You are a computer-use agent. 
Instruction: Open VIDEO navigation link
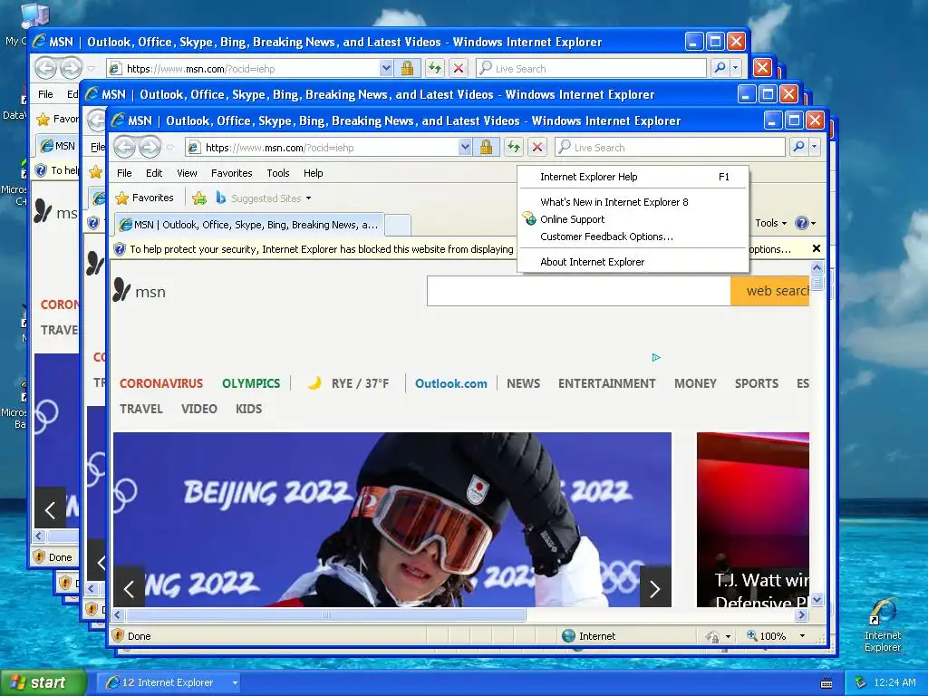click(198, 409)
